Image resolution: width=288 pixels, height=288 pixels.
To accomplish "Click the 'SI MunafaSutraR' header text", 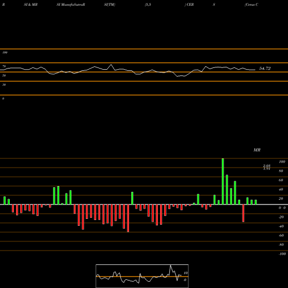I will (71, 5).
